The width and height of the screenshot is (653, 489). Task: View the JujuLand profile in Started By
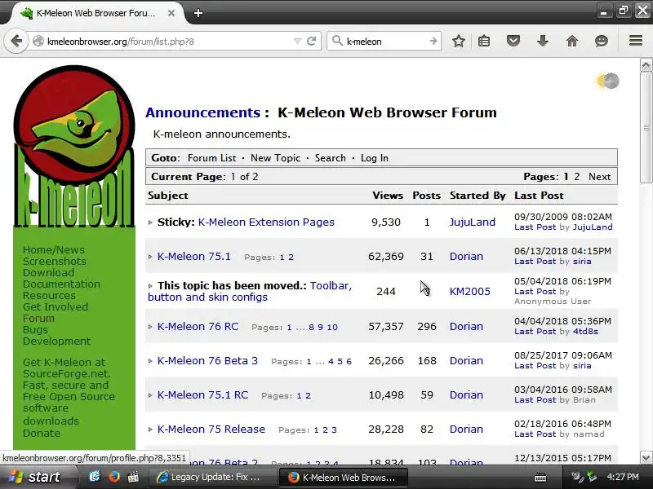click(473, 222)
